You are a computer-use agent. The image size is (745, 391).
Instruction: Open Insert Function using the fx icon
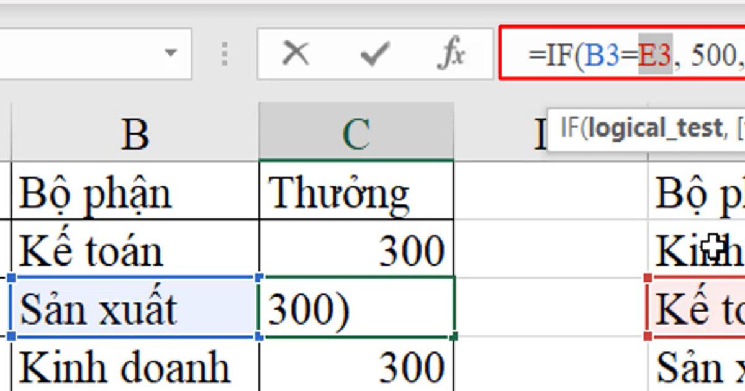coord(454,54)
